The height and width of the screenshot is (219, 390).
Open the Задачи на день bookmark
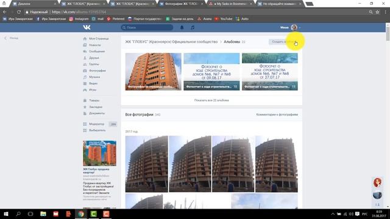click(180, 19)
